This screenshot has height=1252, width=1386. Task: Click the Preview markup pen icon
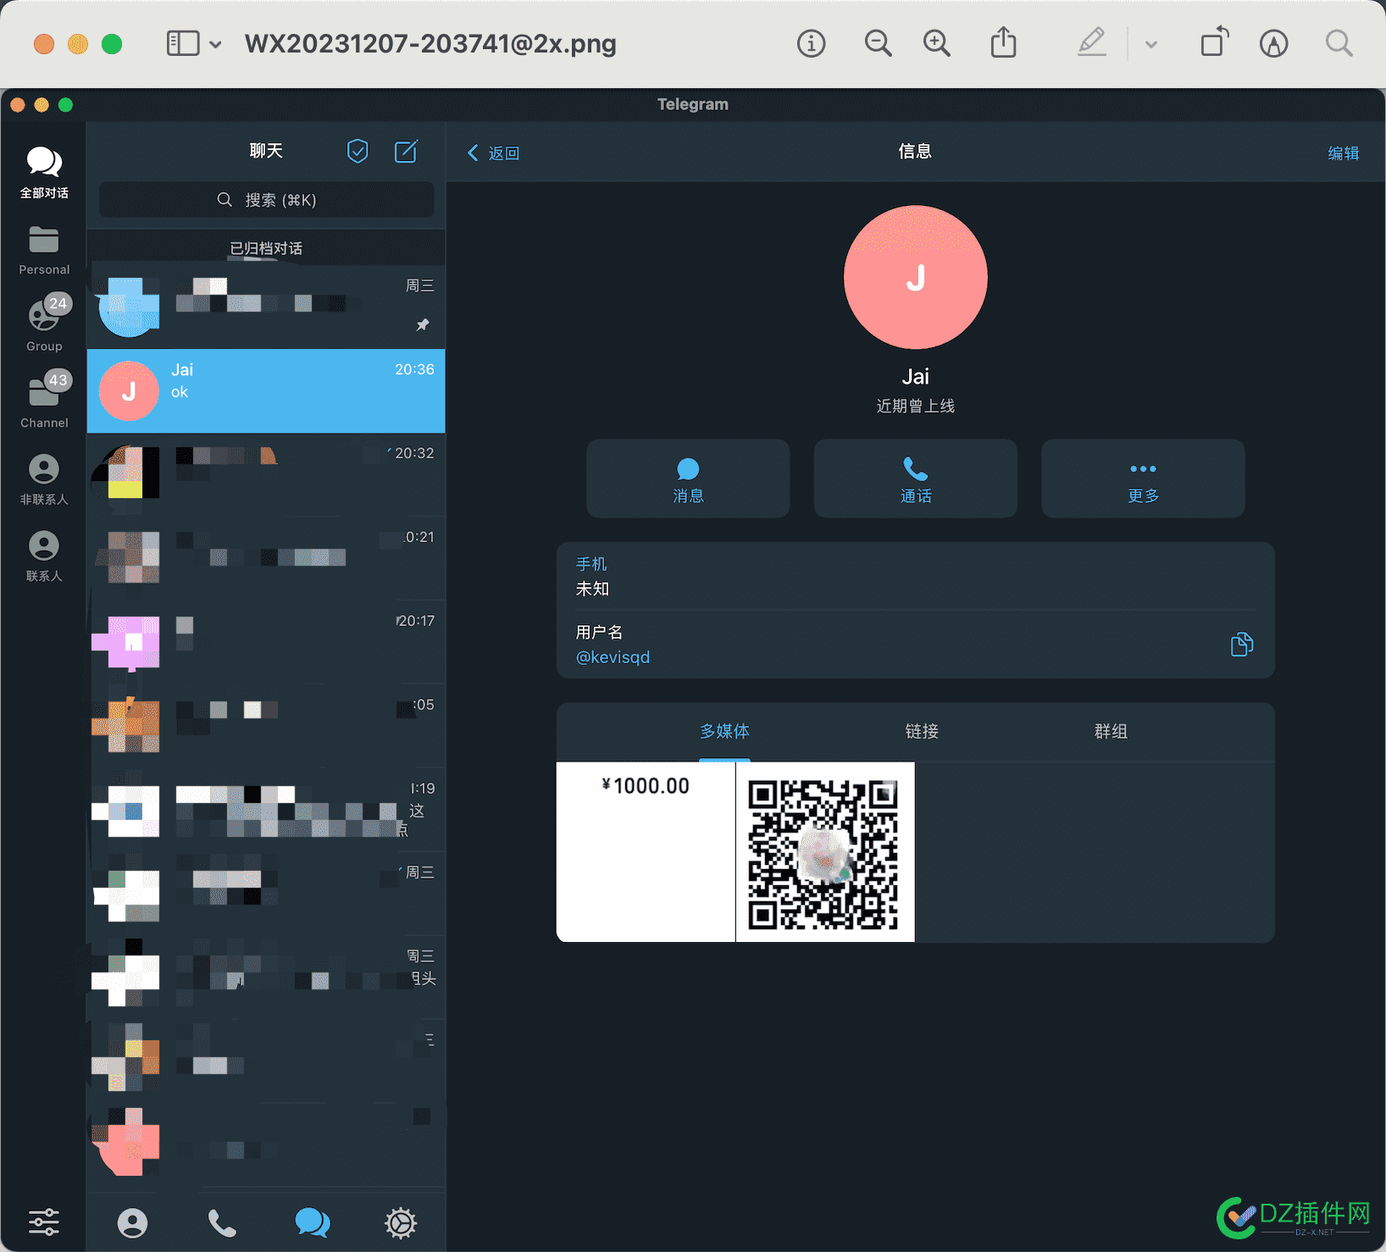click(x=1092, y=42)
